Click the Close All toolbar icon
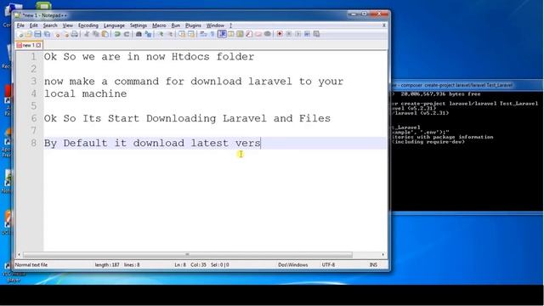The image size is (544, 306). point(66,34)
